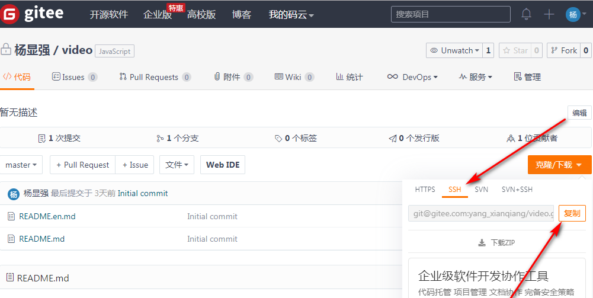The image size is (593, 298).
Task: Click the file icon of README.md row
Action: [x=11, y=239]
